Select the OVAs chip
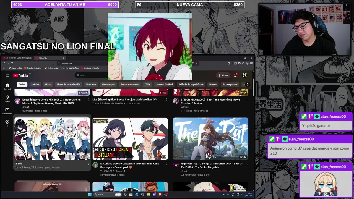The height and width of the screenshot is (199, 354). pyautogui.click(x=147, y=85)
